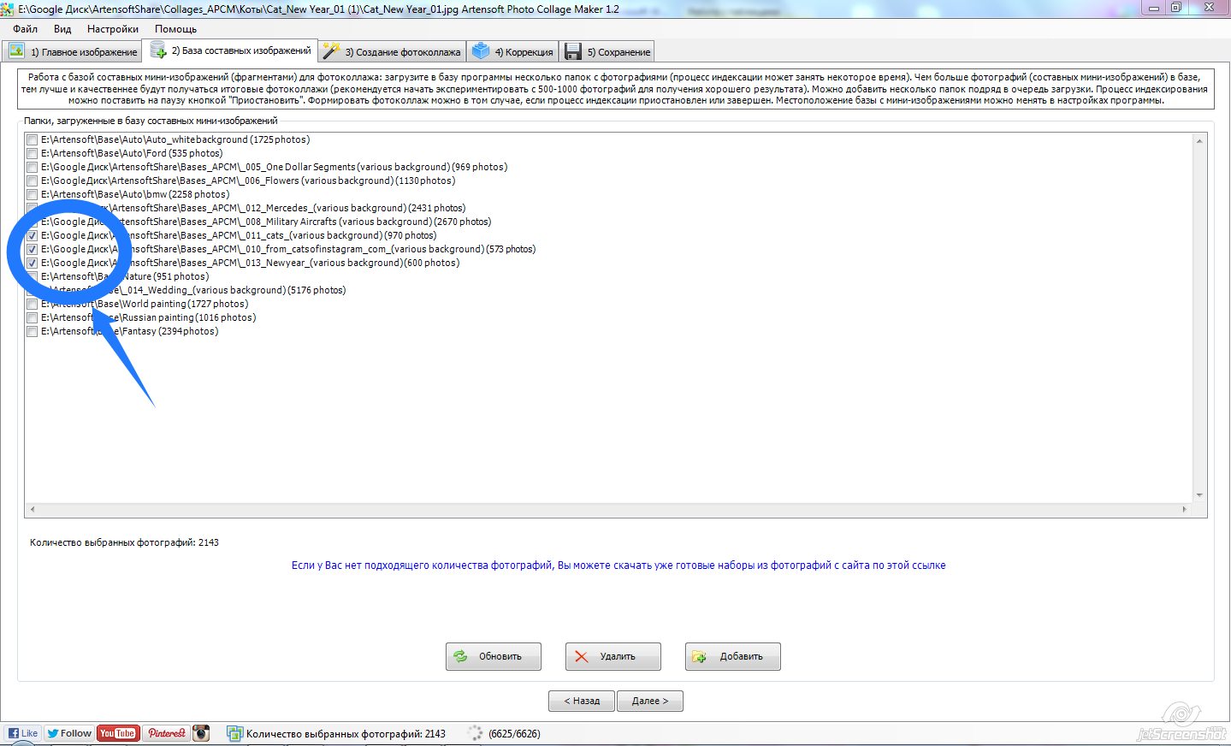Screen dimensions: 1231x746
Task: Enable the 005_One Dollar Segments folder
Action: pos(33,167)
